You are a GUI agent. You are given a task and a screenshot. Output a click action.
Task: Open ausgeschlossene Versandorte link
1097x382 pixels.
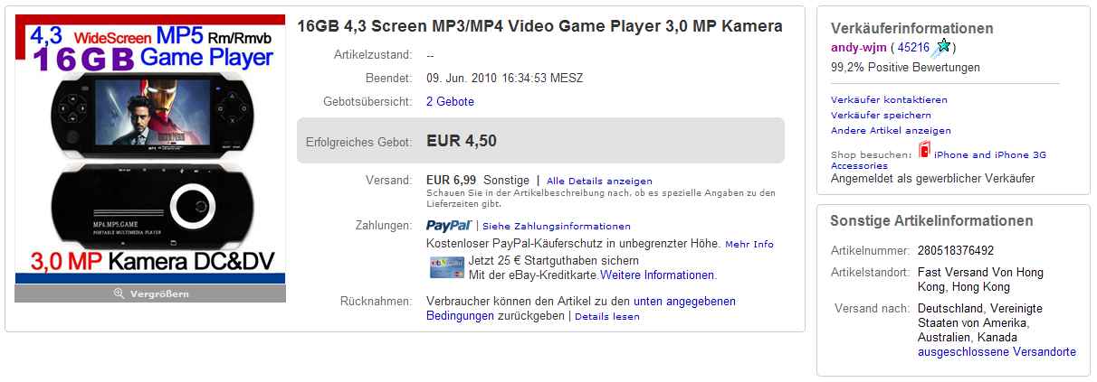click(997, 352)
